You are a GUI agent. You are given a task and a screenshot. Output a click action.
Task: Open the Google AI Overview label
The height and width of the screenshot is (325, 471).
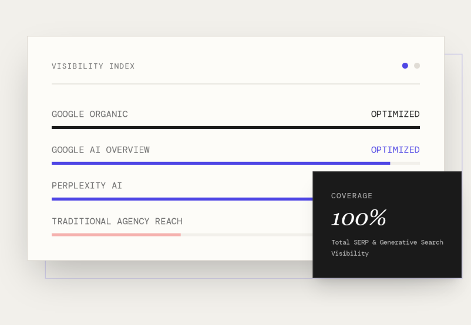100,150
